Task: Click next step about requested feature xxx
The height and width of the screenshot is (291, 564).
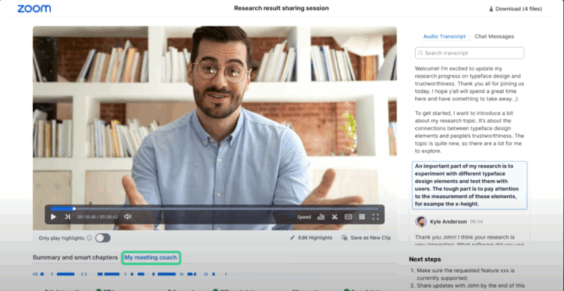Action: point(465,274)
